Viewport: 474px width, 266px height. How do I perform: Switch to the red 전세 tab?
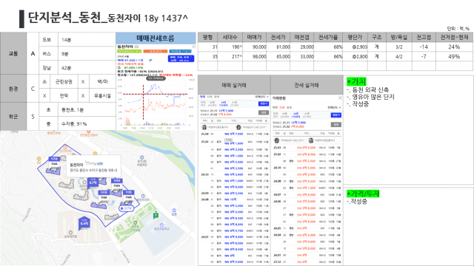(x=281, y=107)
